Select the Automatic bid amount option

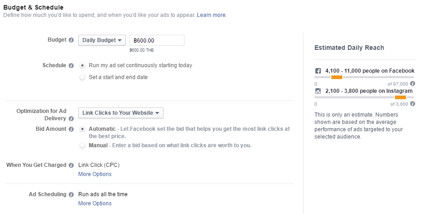(x=82, y=129)
